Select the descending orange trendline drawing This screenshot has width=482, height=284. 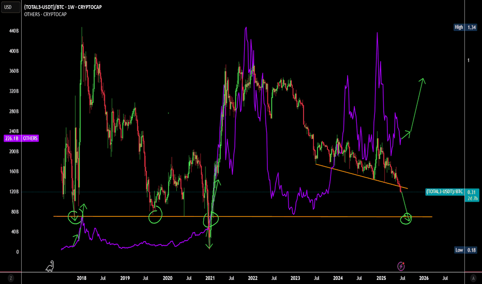coord(362,176)
